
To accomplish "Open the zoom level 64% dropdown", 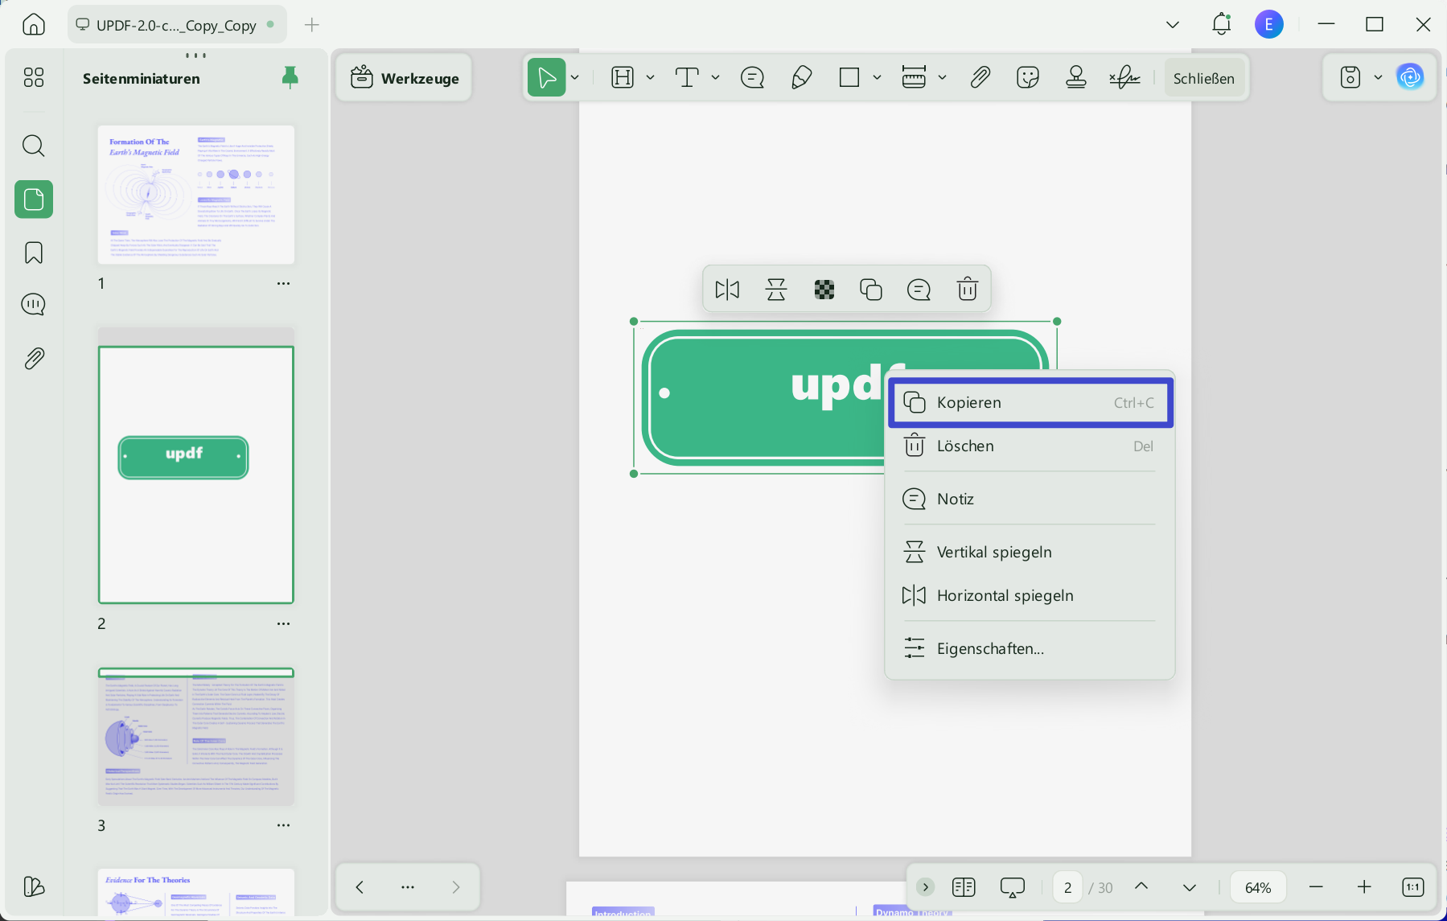I will (x=1258, y=887).
